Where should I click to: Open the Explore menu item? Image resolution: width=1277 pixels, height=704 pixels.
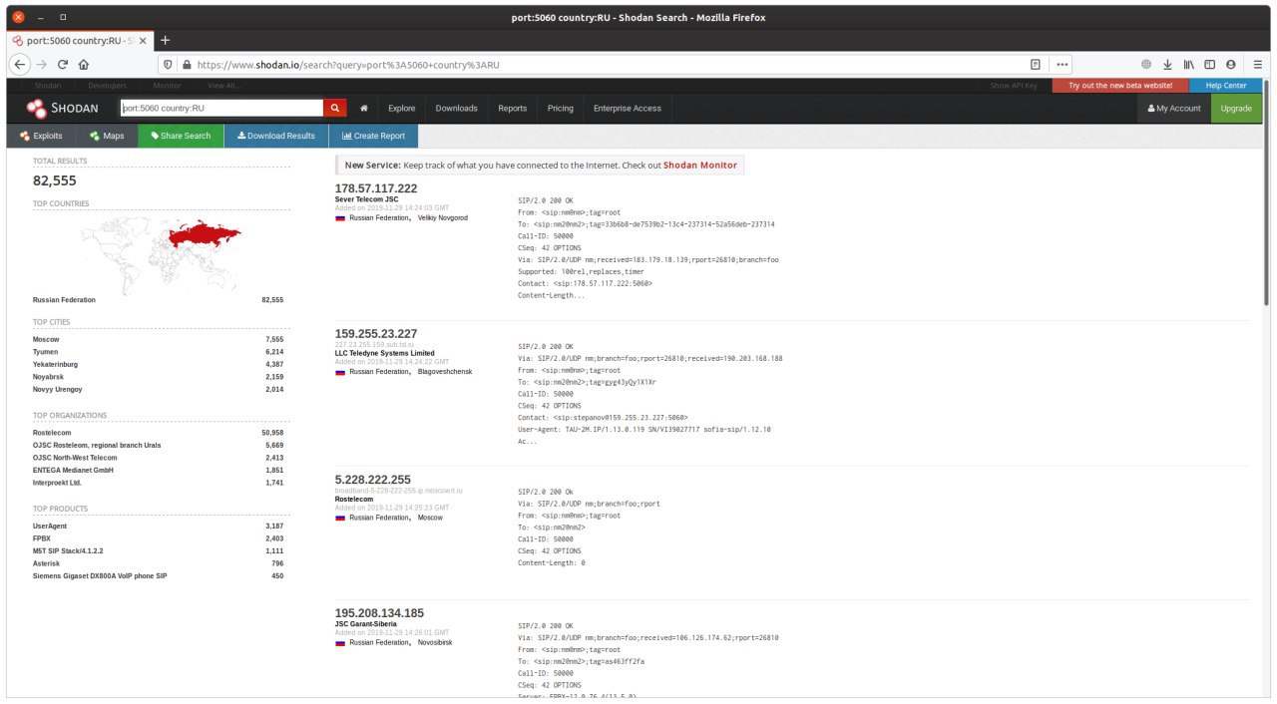coord(402,108)
